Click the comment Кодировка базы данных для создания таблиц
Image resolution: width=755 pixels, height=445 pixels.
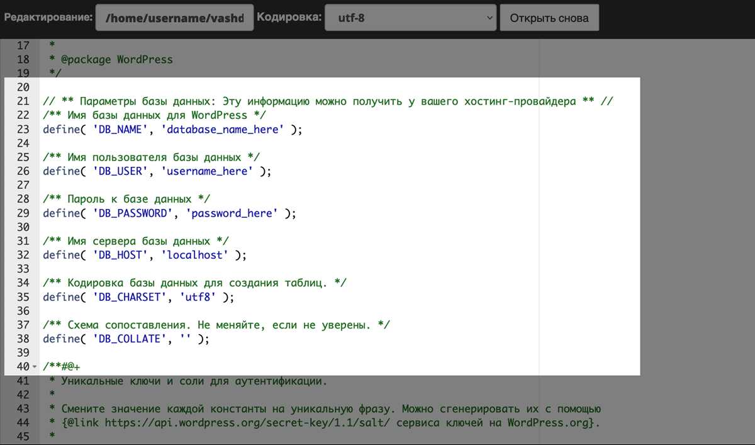pos(194,283)
